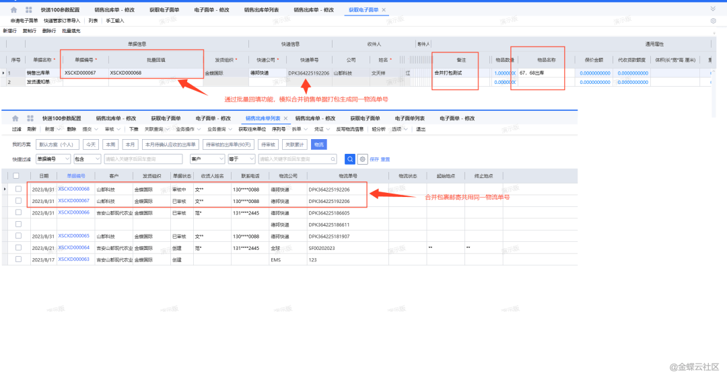Click the 批量填充 button

[71, 31]
